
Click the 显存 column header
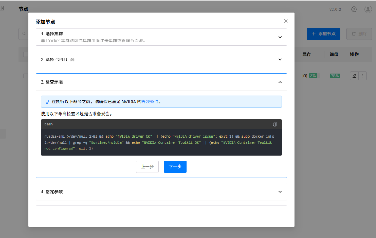(x=307, y=55)
